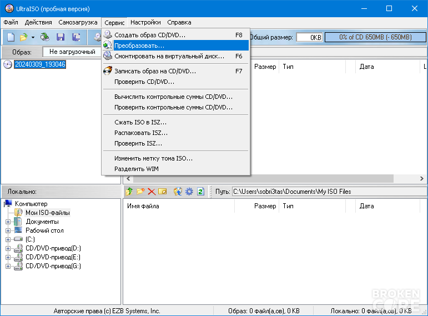Delete the selected local item with red X icon
Image resolution: width=428 pixels, height=316 pixels.
tap(152, 192)
